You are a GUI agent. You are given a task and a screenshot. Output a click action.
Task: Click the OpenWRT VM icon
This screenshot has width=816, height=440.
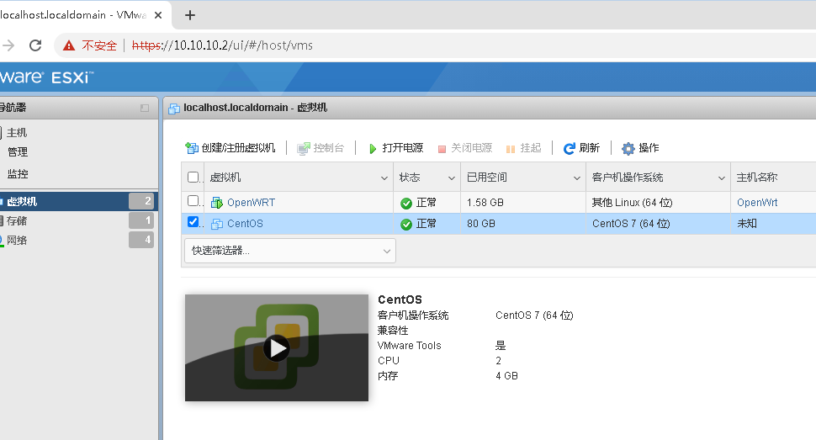pyautogui.click(x=217, y=203)
